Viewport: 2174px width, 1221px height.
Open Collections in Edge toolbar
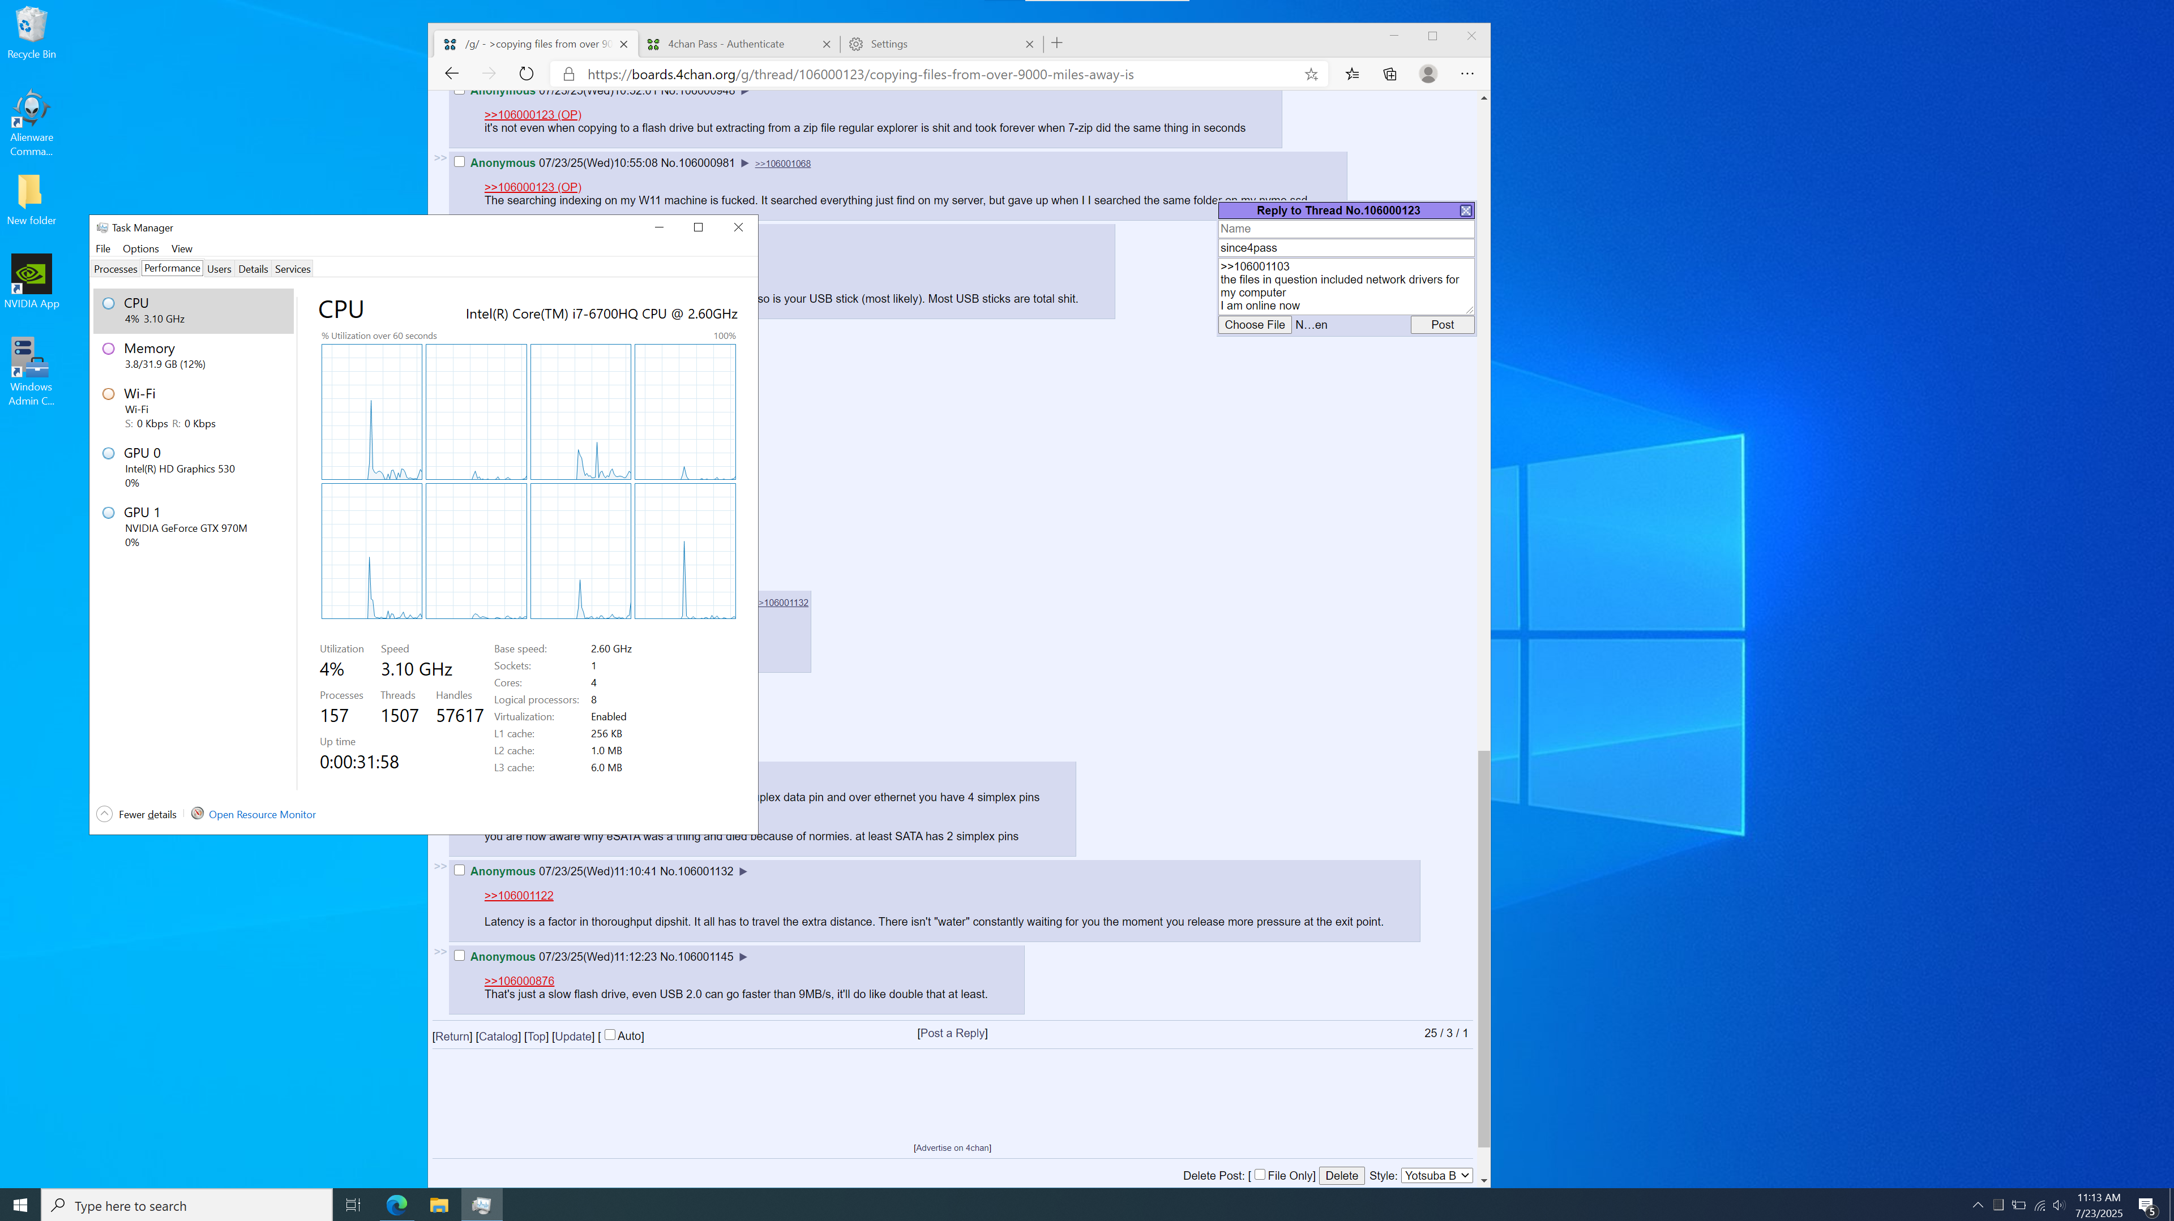1390,74
